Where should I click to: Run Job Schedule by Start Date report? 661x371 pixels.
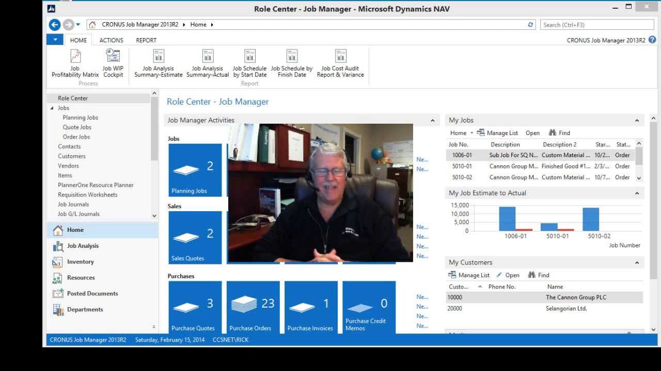pos(249,63)
